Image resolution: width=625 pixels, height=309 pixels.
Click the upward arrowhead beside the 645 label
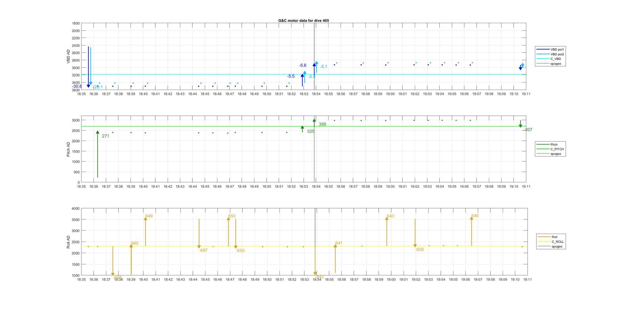[471, 218]
